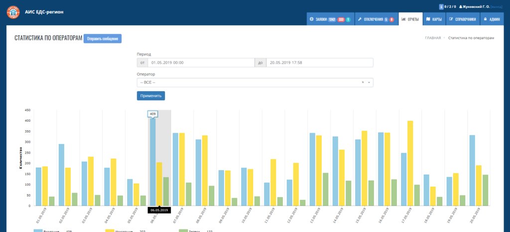The height and width of the screenshot is (232, 510).
Task: Click the blue incoming bar for 06.05.2019
Action: [152, 162]
